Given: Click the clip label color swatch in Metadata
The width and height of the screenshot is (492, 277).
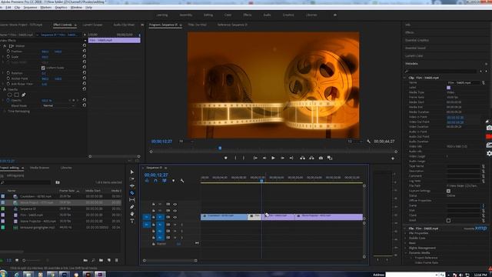Looking at the screenshot, I should point(448,88).
